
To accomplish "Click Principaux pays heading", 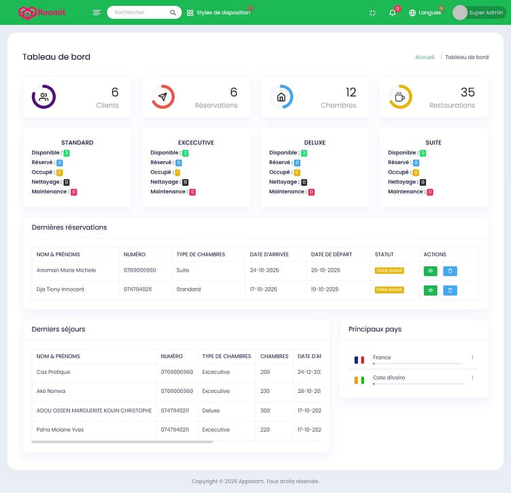I will (375, 330).
